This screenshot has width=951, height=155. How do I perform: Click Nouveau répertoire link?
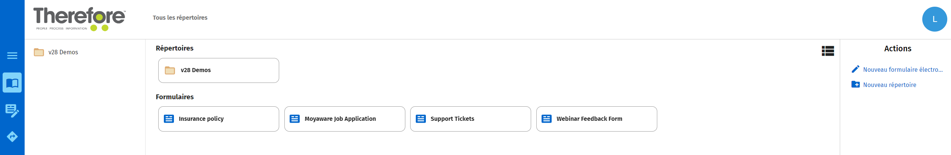click(889, 85)
